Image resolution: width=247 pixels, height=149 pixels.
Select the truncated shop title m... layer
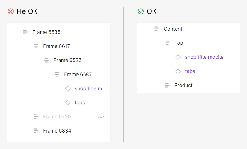pyautogui.click(x=91, y=88)
